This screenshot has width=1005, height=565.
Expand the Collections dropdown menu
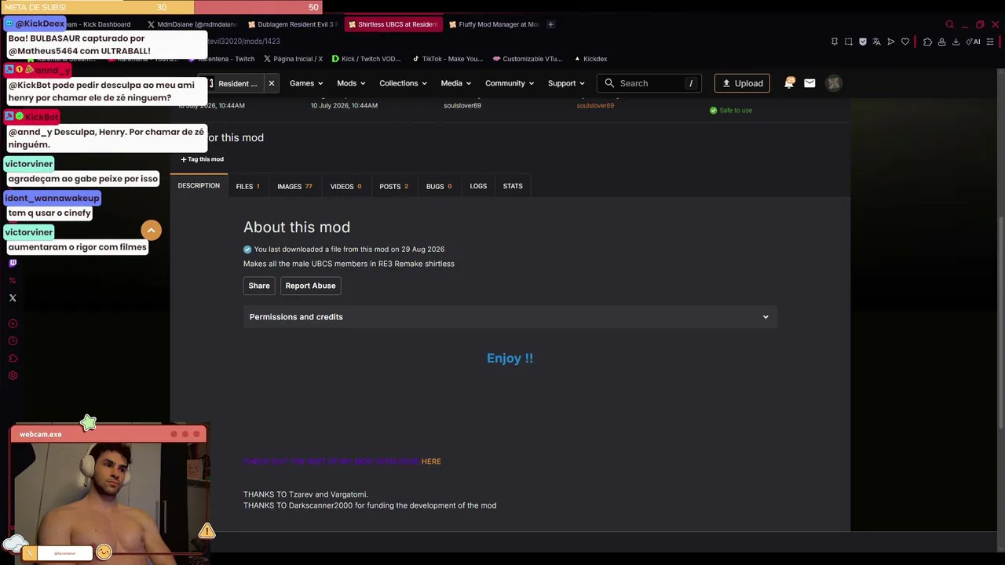[403, 83]
